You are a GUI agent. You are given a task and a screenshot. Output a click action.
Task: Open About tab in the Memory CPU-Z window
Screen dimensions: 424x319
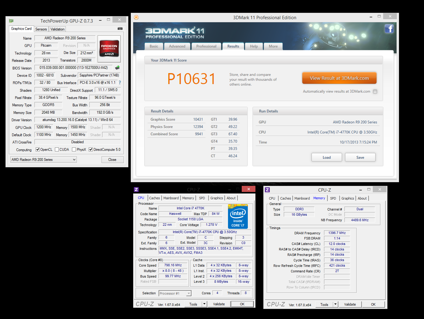[362, 198]
